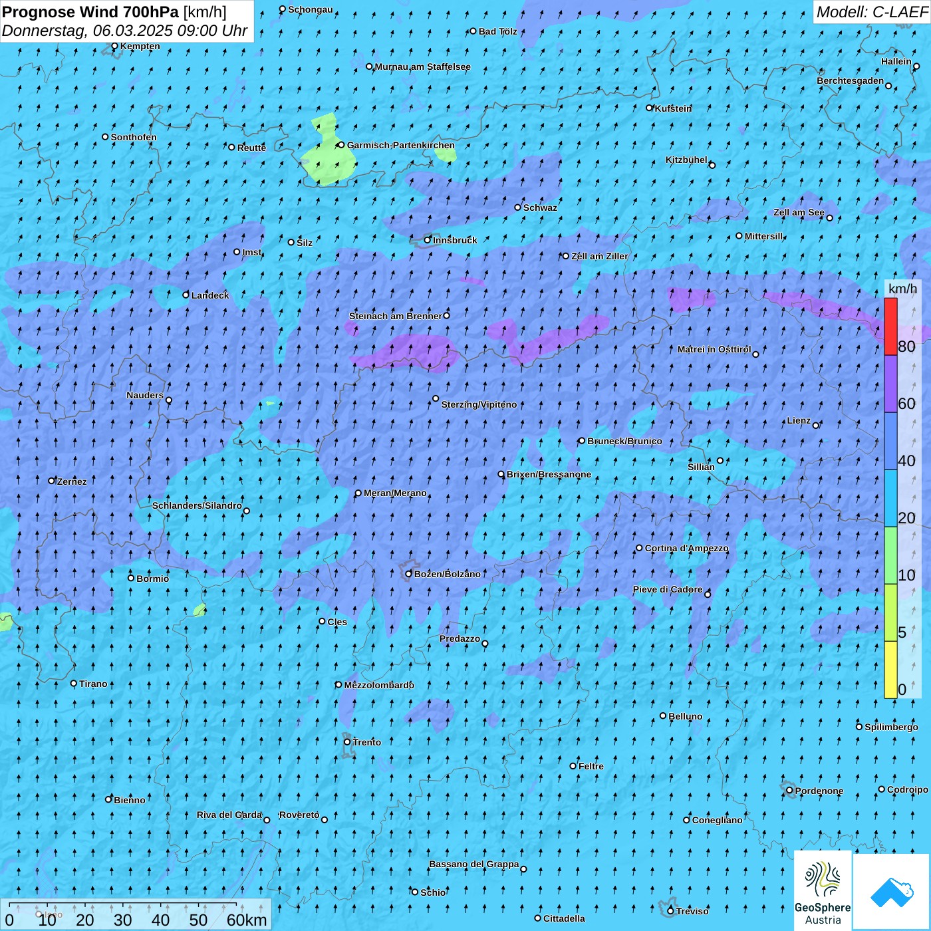Image resolution: width=931 pixels, height=931 pixels.
Task: Click the GeoSphere Austria logo
Action: 823,890
